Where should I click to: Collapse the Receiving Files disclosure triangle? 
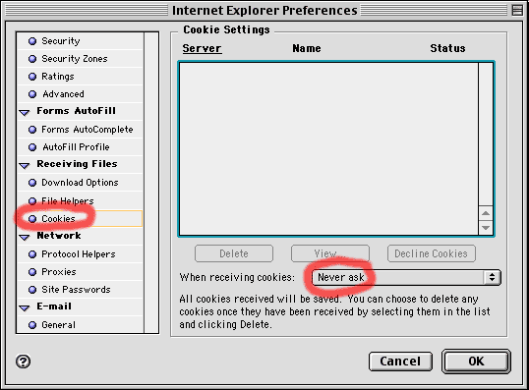[25, 165]
